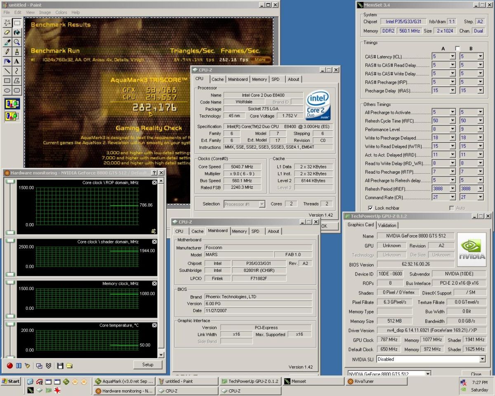This screenshot has height=396, width=495.
Task: Open AquaMark from the taskbar
Action: pos(125,382)
